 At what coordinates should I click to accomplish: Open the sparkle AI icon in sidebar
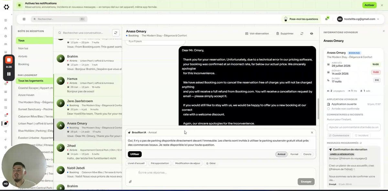click(x=5, y=139)
